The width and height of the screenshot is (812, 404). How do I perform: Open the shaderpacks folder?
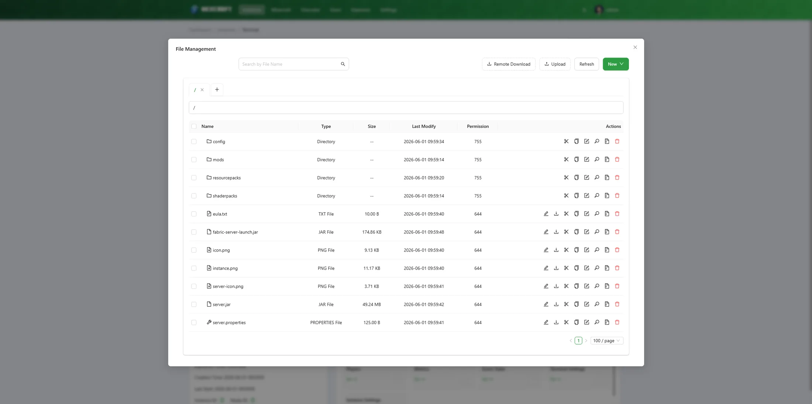coord(225,196)
